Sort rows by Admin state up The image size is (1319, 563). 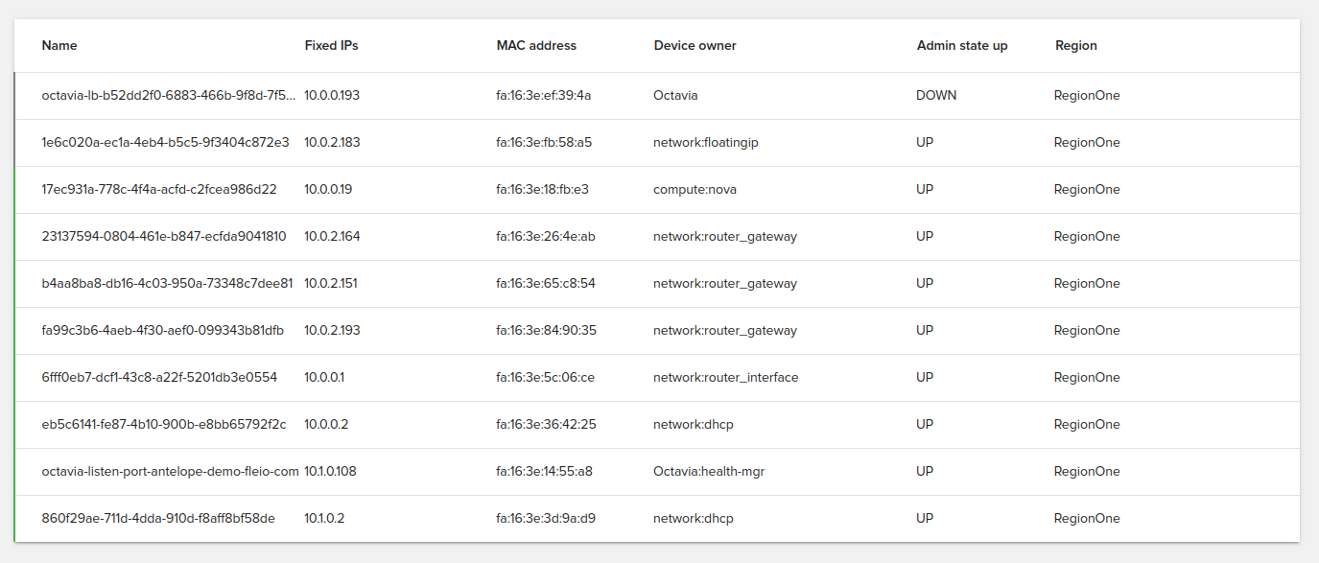coord(961,45)
